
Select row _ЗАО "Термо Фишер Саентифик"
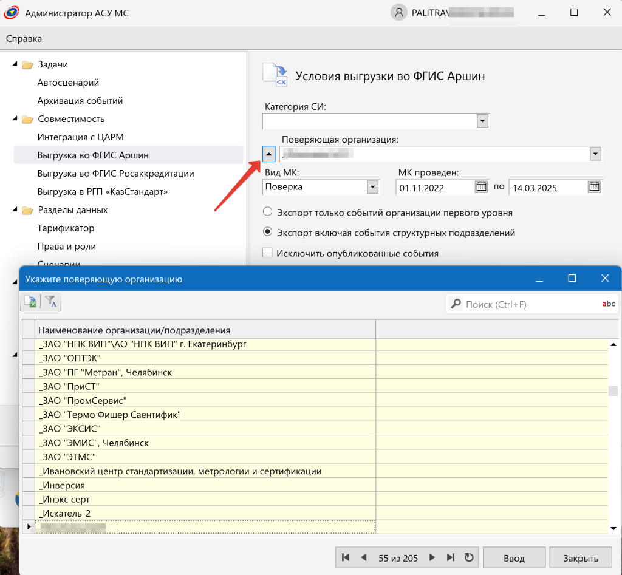point(205,415)
